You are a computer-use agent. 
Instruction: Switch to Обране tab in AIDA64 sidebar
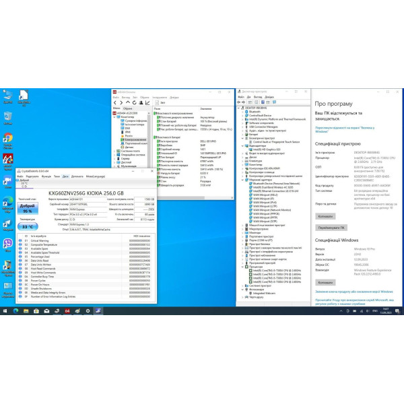click(x=127, y=108)
